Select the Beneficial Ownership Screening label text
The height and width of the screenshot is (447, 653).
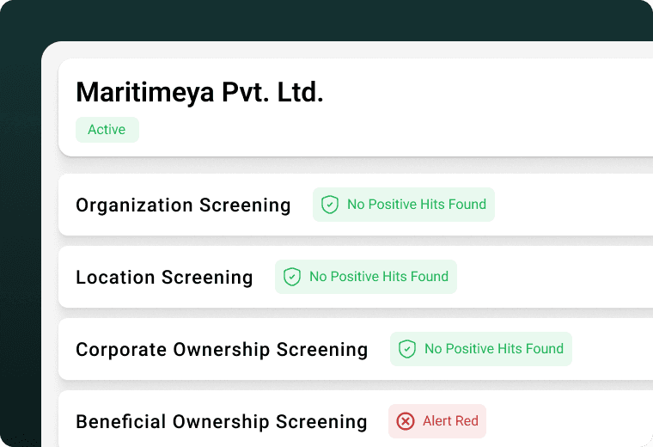click(221, 421)
